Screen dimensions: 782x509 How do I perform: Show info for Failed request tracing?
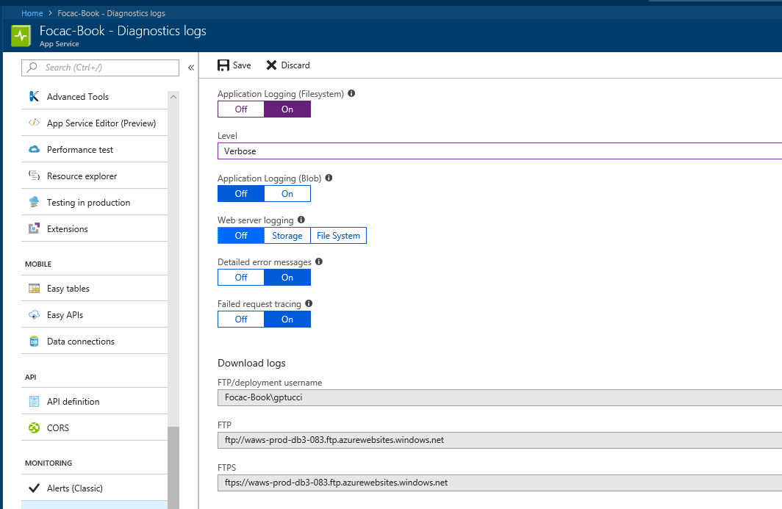click(x=309, y=303)
